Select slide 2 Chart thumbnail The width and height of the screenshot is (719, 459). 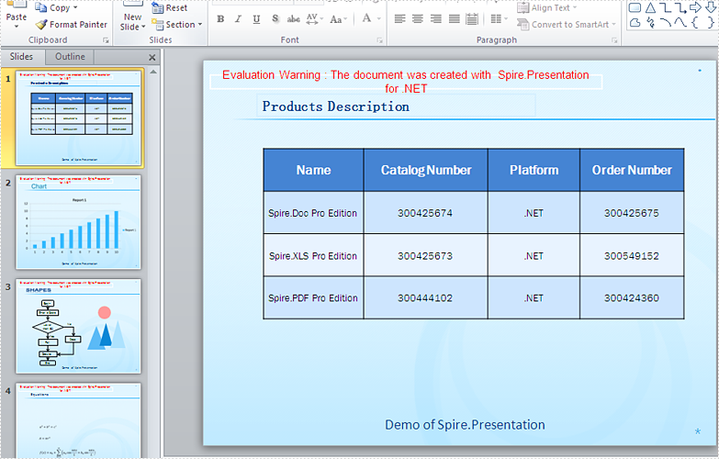[x=78, y=222]
